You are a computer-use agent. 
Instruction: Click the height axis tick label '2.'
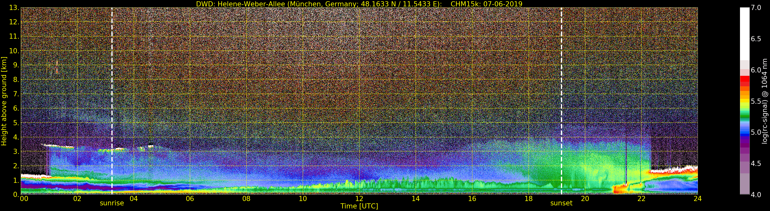tap(16, 166)
